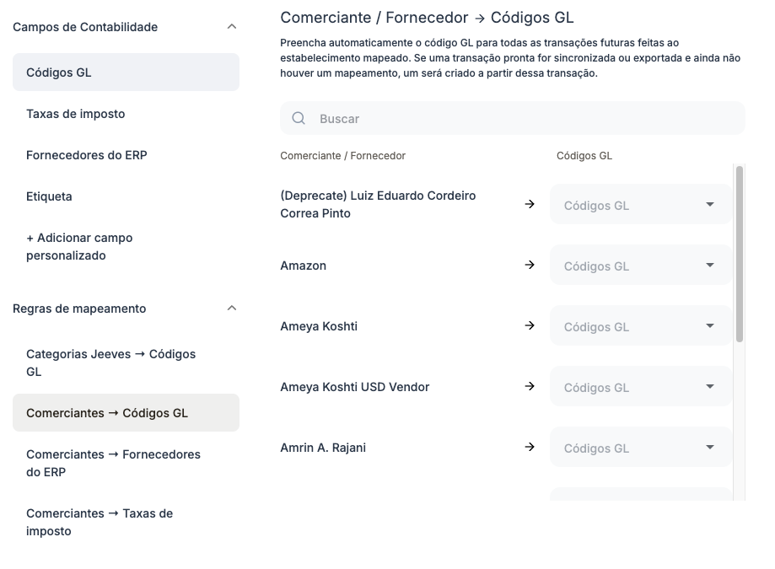775x569 pixels.
Task: Open Categorias Jeeves → Códigos GL mapping
Action: coord(110,363)
